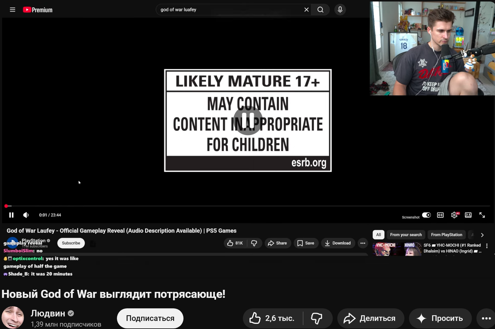Enter fullscreen mode
495x329 pixels.
click(482, 215)
